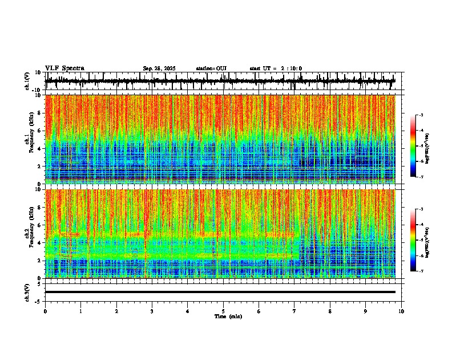Click the ch.1 voltage waveform trace
The width and height of the screenshot is (452, 349).
point(220,81)
